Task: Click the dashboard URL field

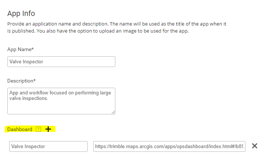Action: [x=169, y=146]
